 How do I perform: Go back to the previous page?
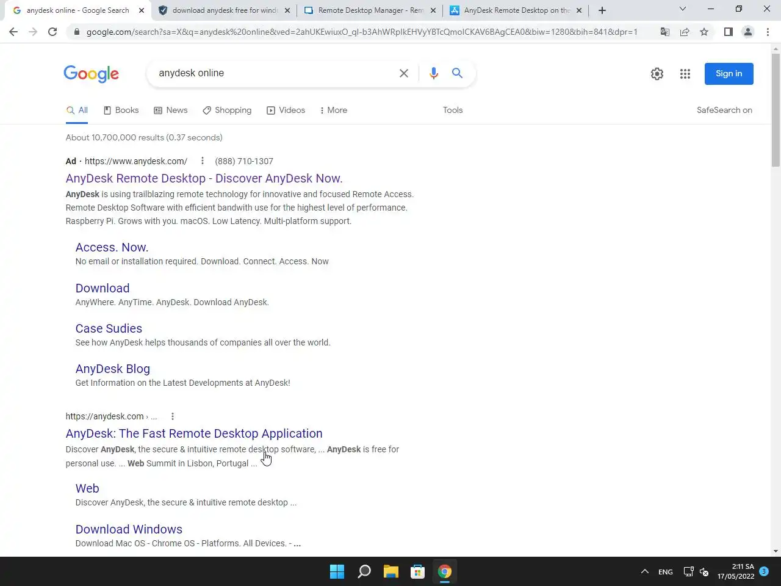pyautogui.click(x=13, y=32)
